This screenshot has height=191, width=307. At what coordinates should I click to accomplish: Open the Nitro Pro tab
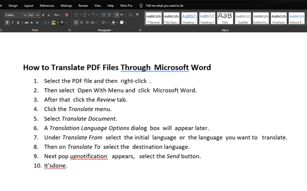click(126, 6)
